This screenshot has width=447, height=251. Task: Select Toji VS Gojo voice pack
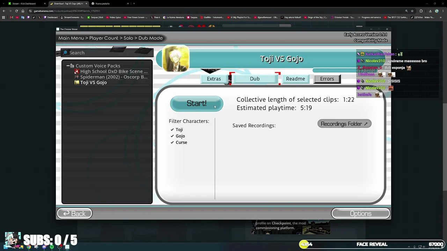(x=91, y=83)
